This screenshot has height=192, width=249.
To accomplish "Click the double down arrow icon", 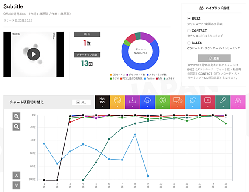I will pyautogui.click(x=17, y=185).
